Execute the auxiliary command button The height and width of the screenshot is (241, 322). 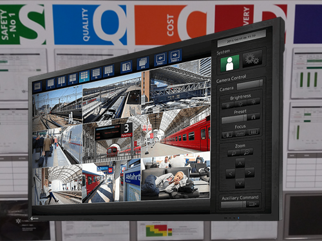click(x=253, y=204)
